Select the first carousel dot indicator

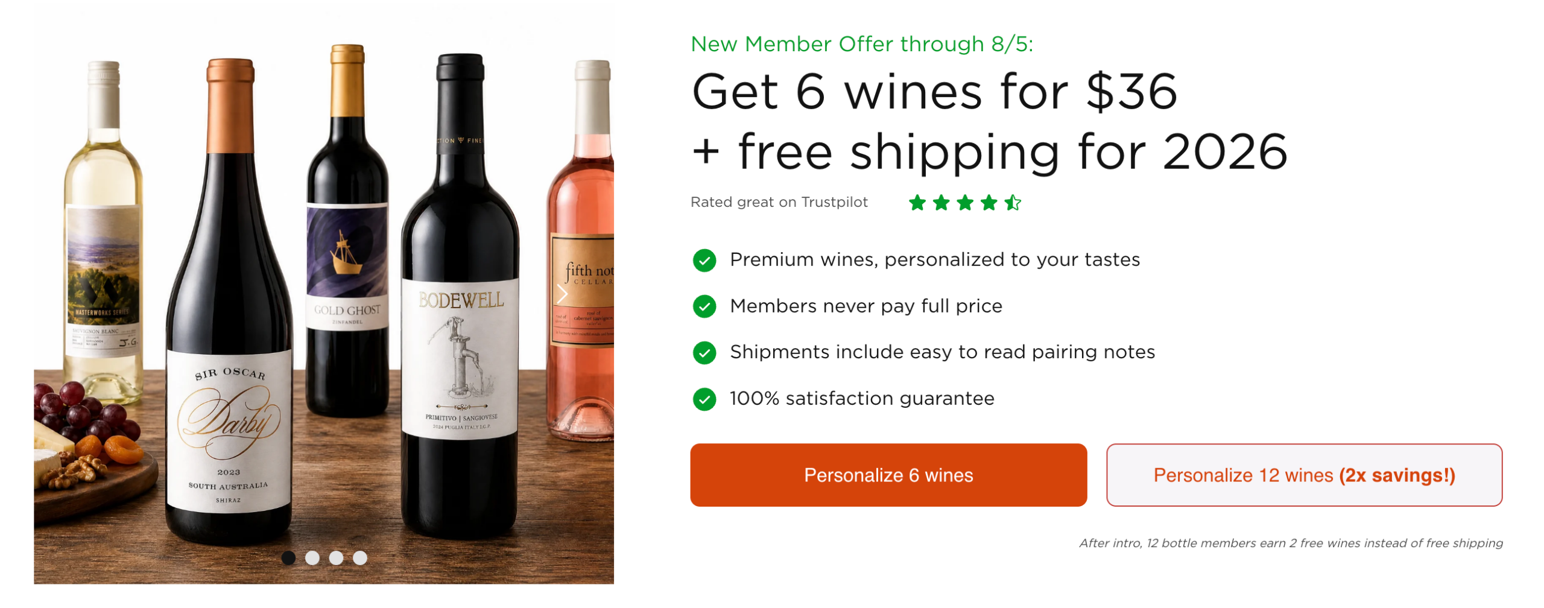coord(288,558)
